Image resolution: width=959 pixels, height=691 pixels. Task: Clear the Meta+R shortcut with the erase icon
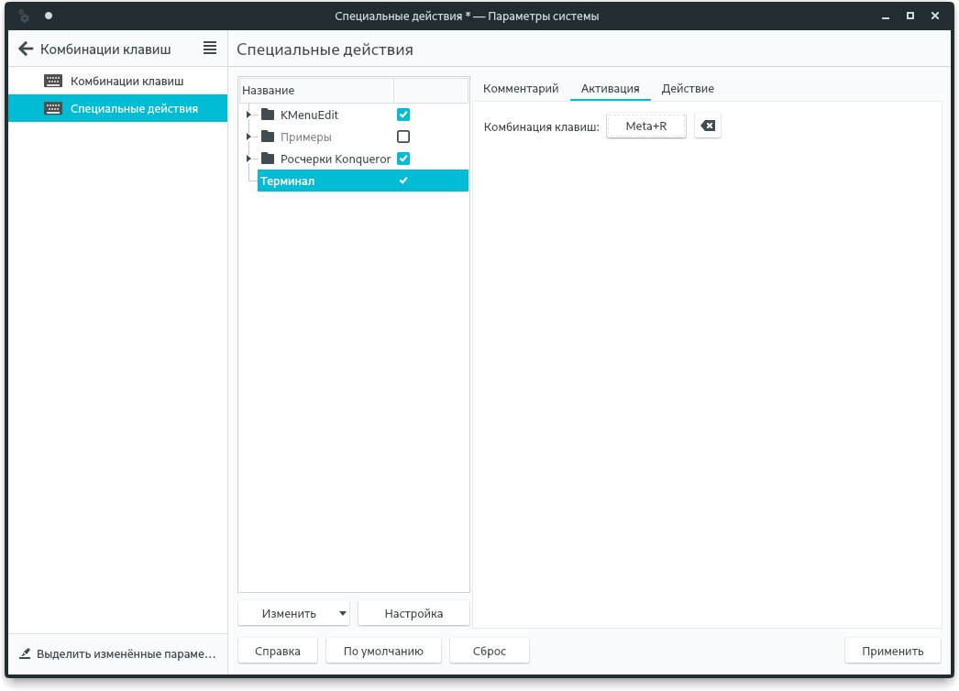point(708,126)
